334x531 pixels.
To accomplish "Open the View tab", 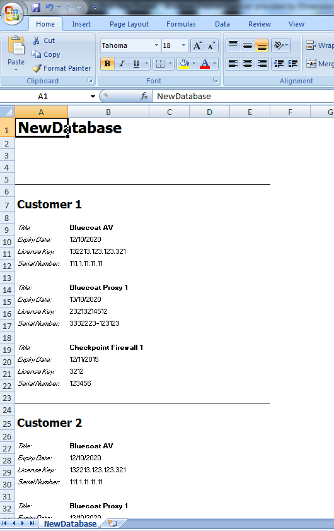I will click(x=296, y=24).
